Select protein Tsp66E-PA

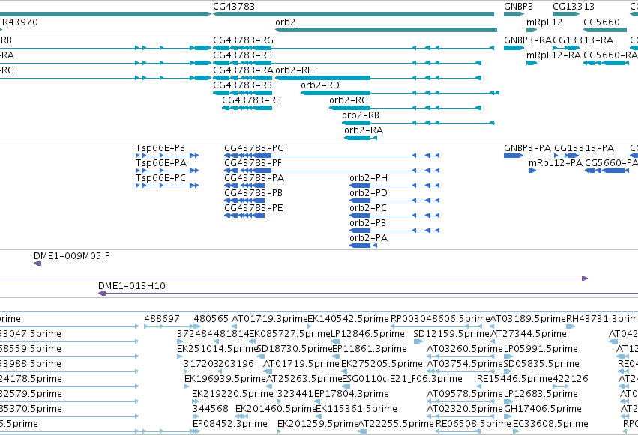pos(167,171)
